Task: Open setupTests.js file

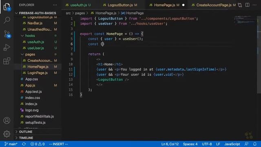Action: click(35, 122)
